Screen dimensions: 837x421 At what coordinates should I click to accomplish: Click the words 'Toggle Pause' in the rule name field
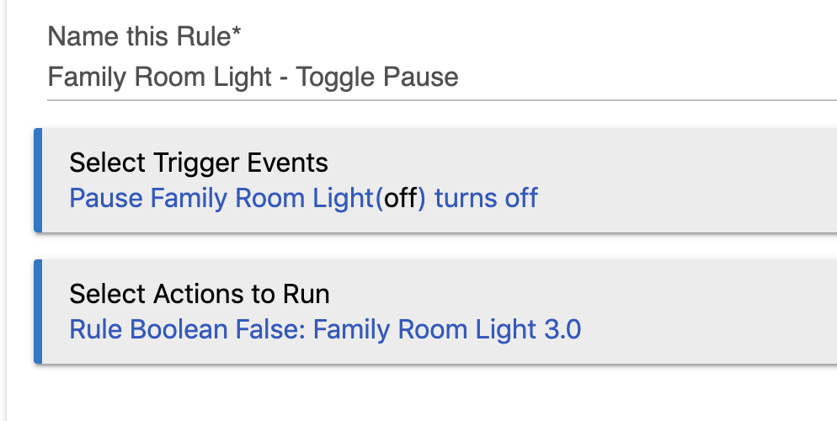pos(377,77)
